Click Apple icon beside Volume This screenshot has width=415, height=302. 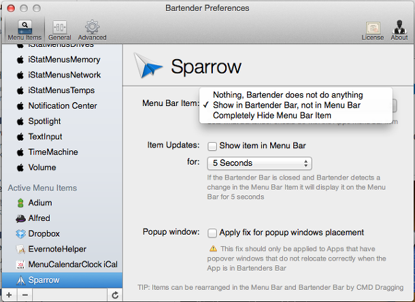point(20,167)
